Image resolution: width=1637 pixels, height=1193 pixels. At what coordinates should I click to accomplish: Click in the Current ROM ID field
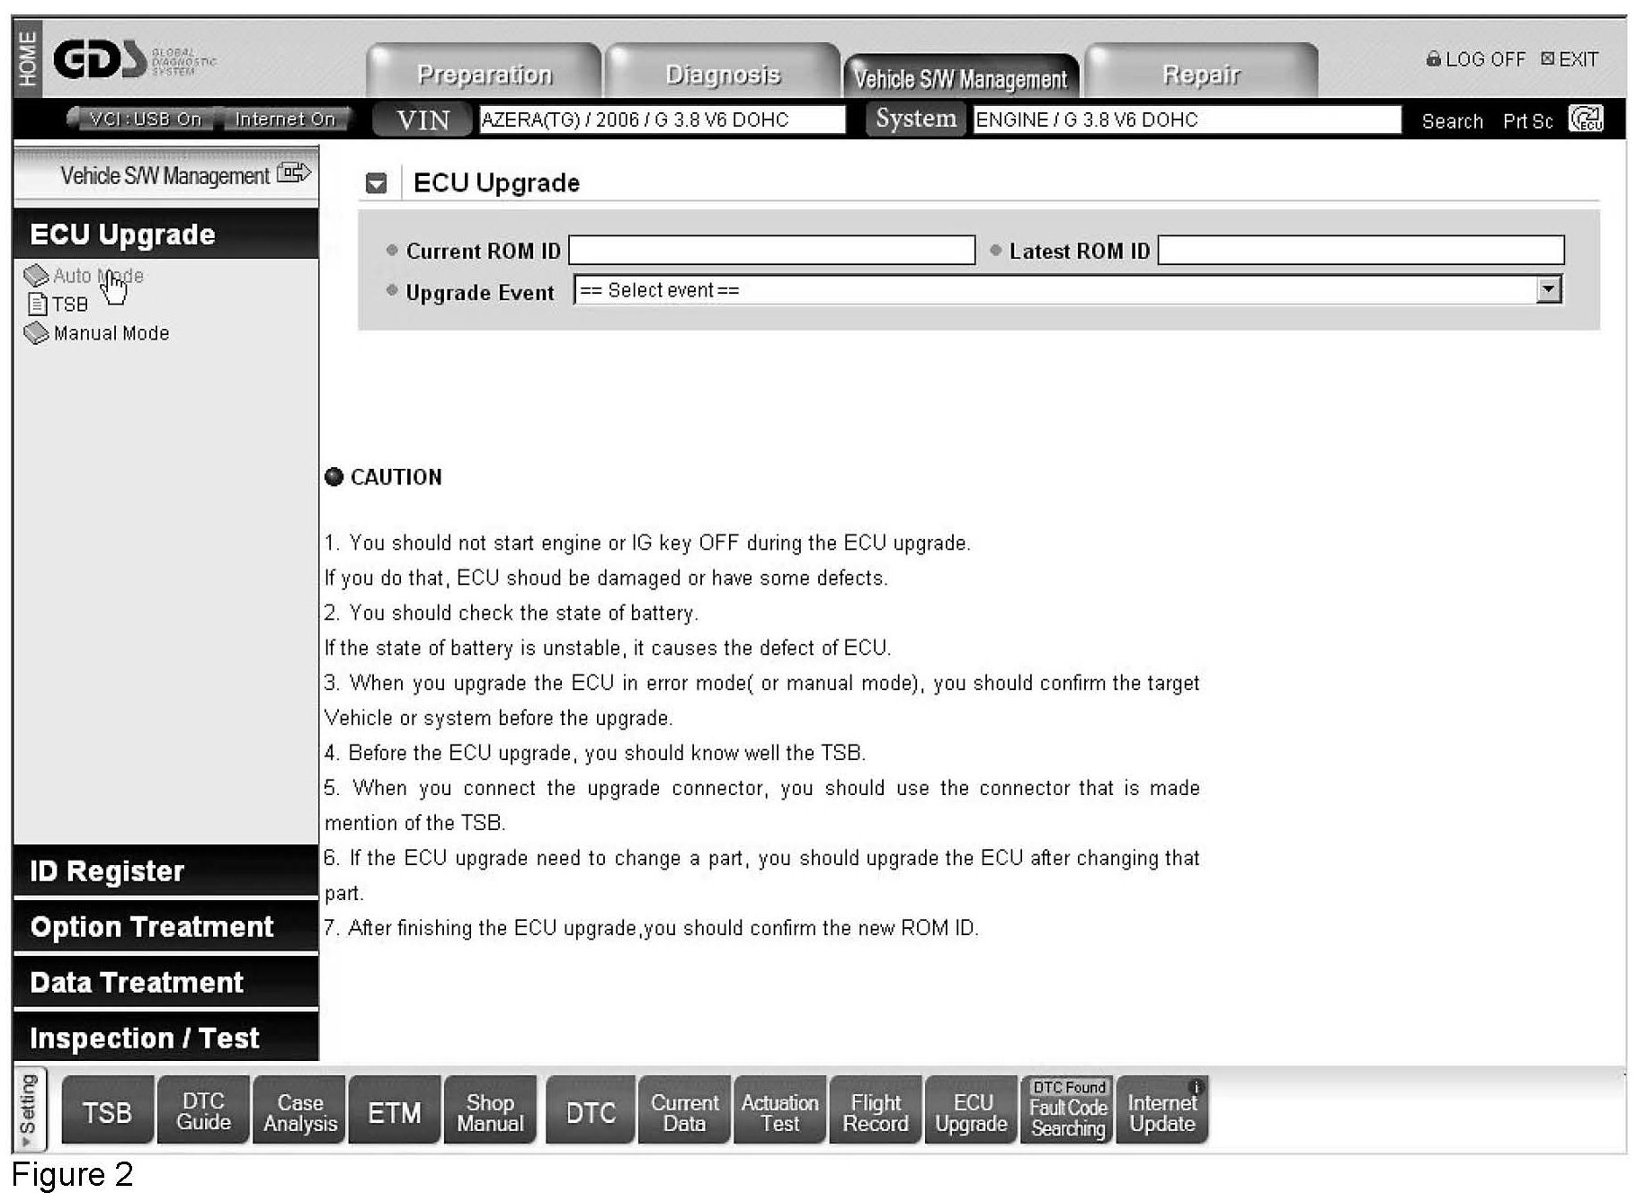pyautogui.click(x=771, y=251)
